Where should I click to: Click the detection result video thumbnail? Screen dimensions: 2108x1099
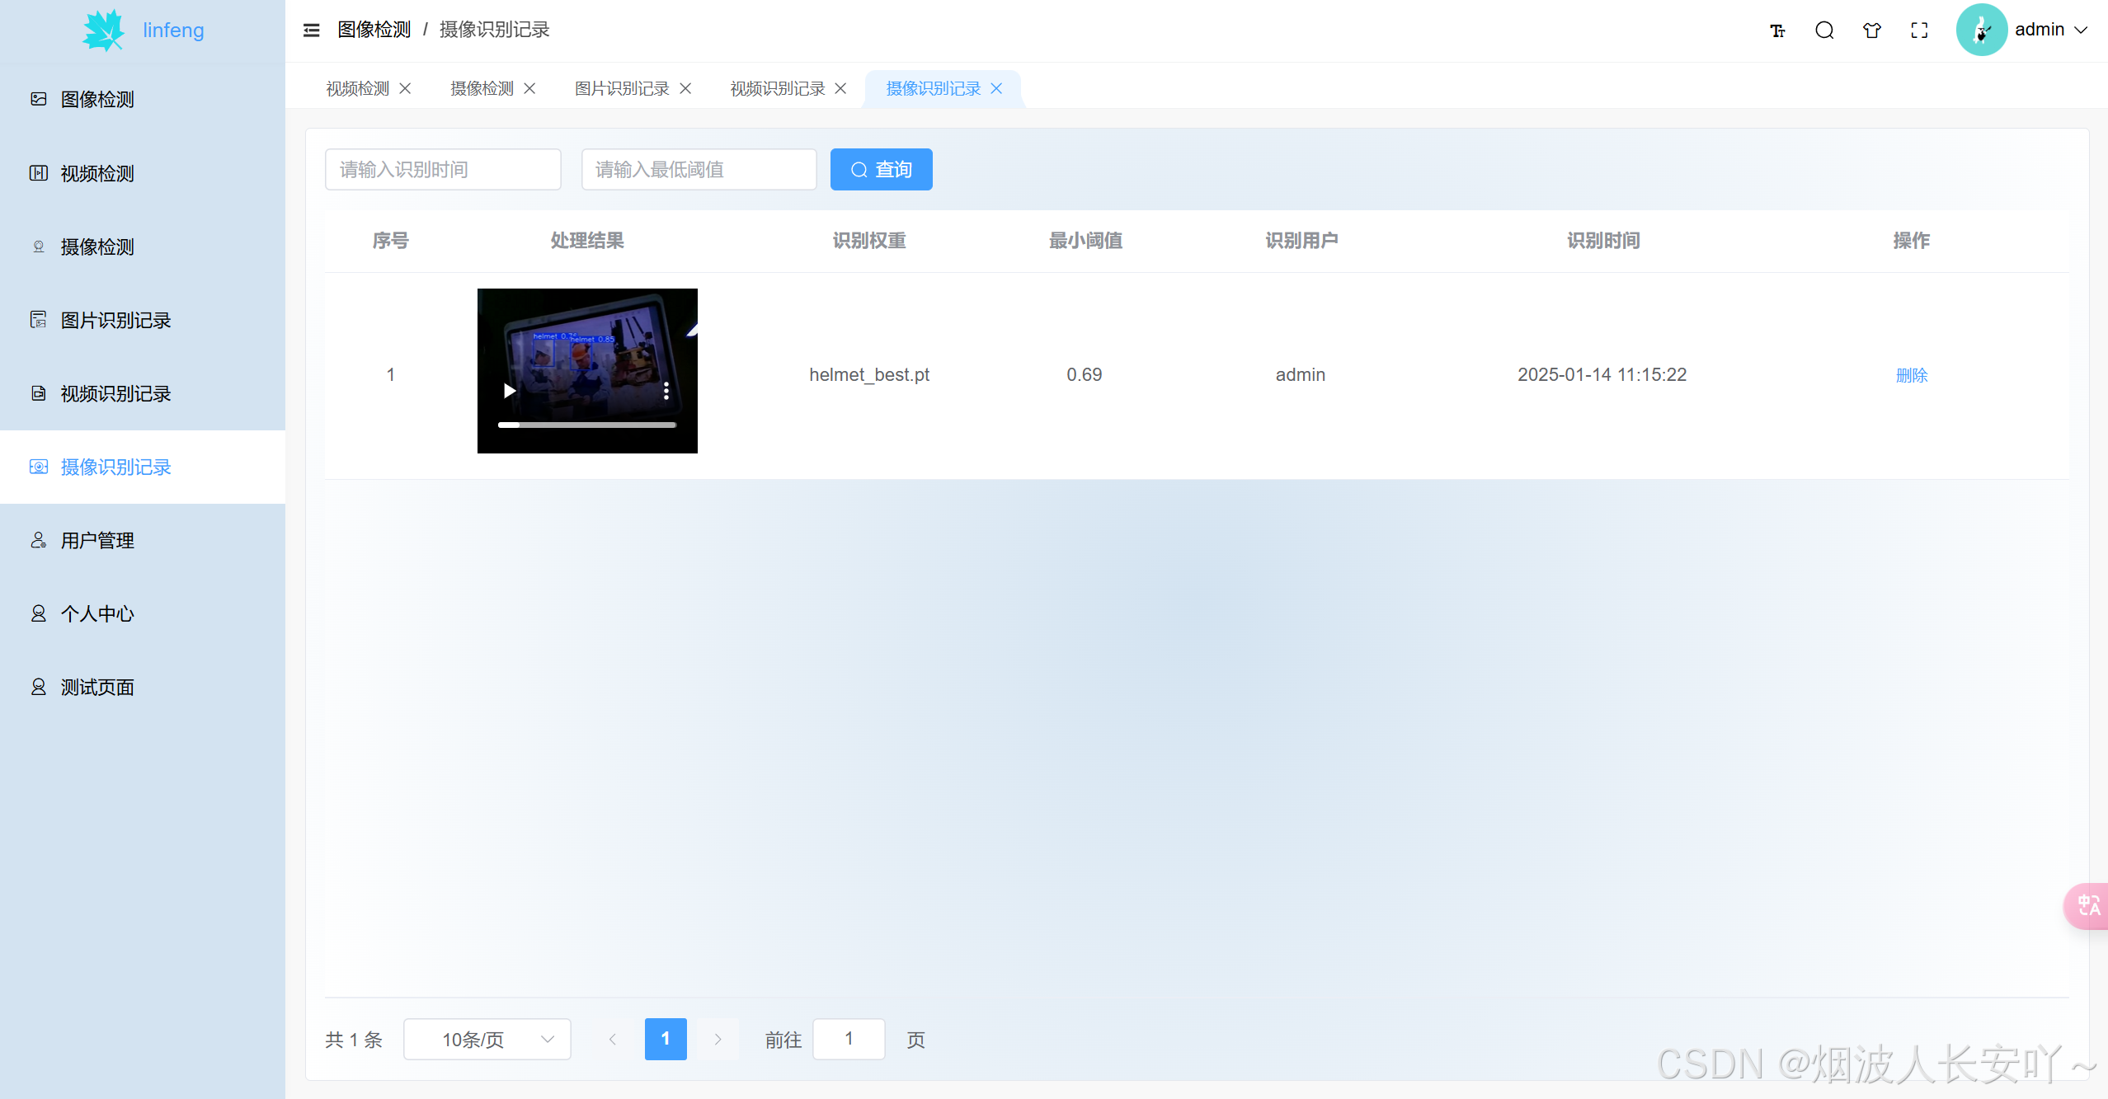[587, 371]
